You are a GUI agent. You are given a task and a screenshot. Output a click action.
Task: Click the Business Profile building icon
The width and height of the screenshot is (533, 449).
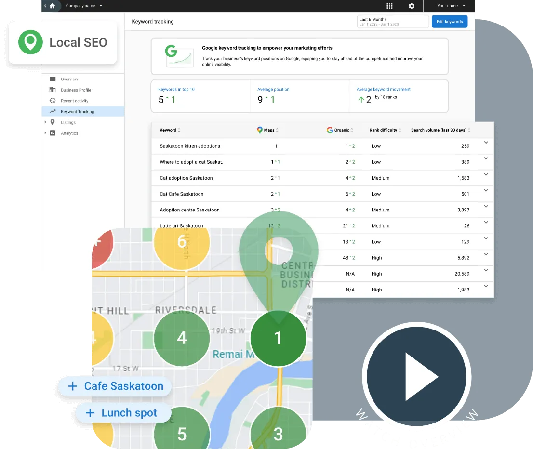tap(53, 90)
